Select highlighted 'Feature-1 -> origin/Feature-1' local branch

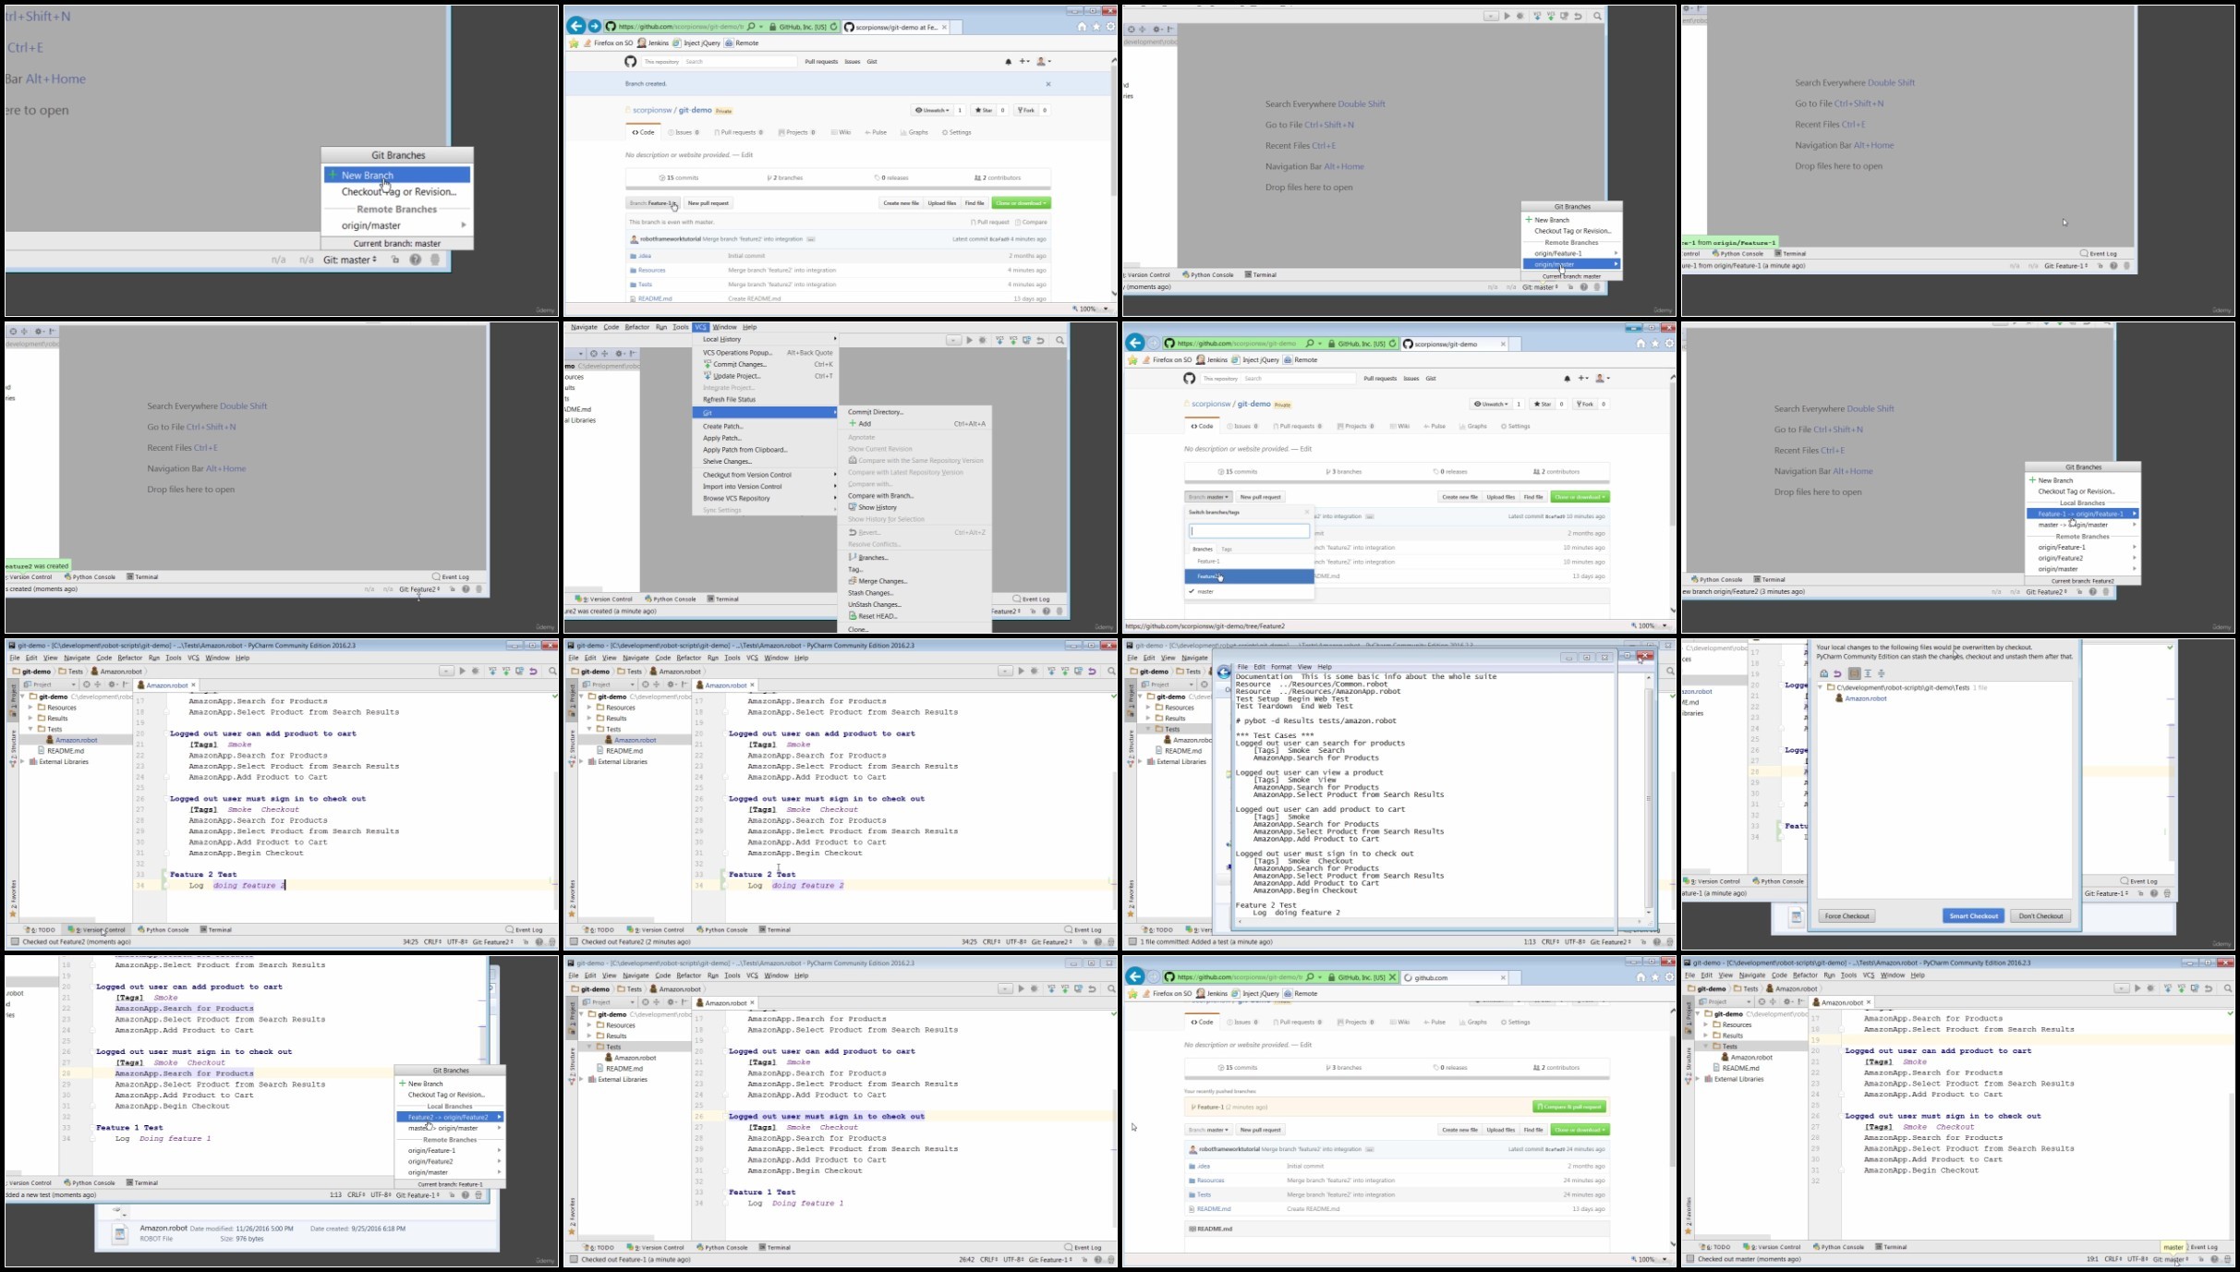pos(2083,514)
